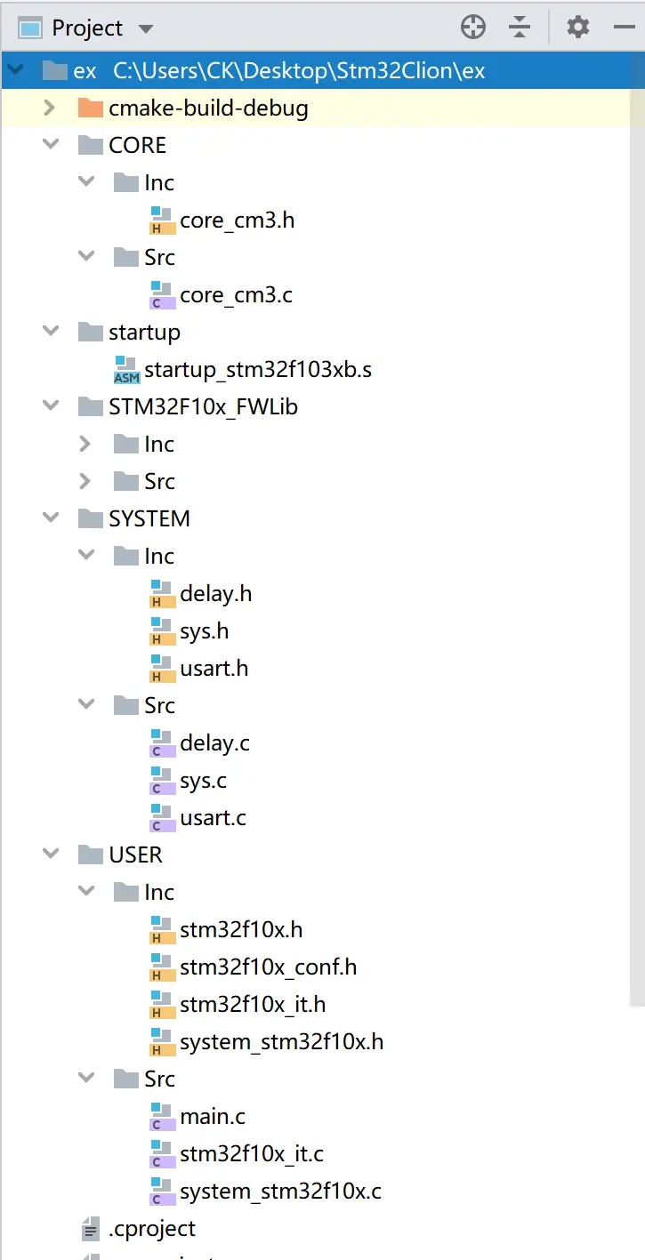
Task: Select the system_stm32f10x.c file
Action: [266, 1191]
